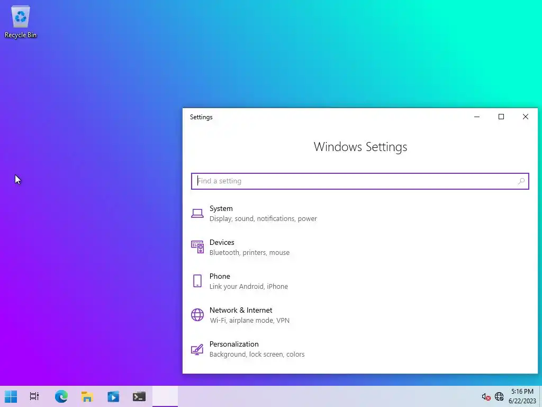This screenshot has width=542, height=407.
Task: Focus the Find a setting search field
Action: [360, 181]
